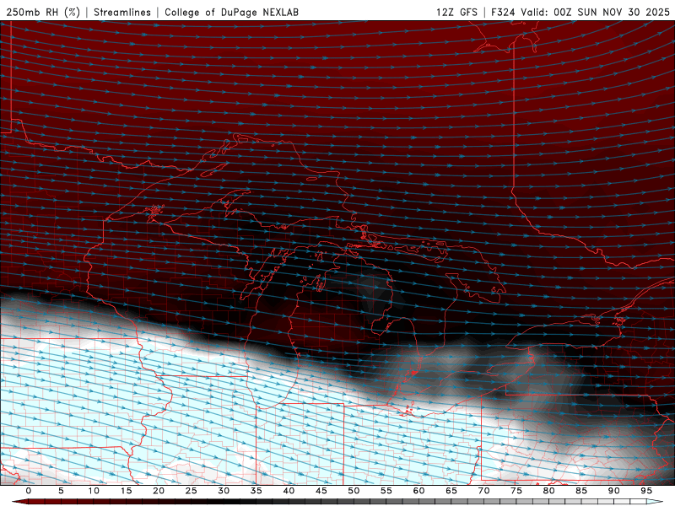
Task: Click the "40" colorbar scale label
Action: [x=289, y=491]
